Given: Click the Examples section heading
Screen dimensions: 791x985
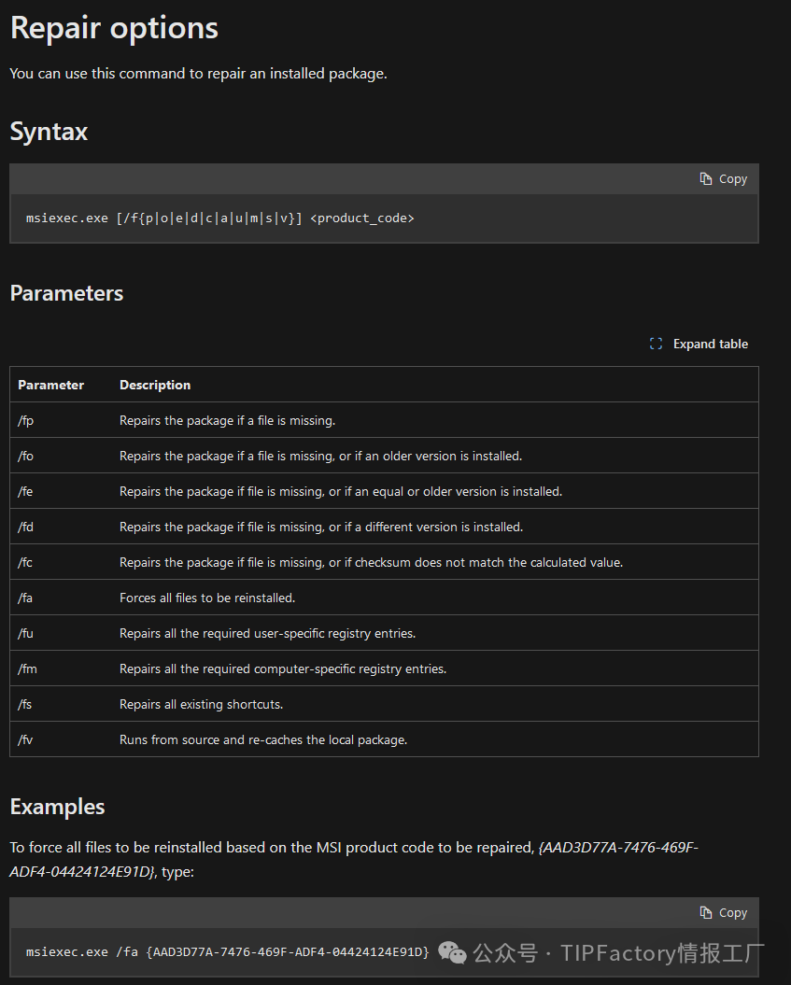Looking at the screenshot, I should (x=57, y=807).
